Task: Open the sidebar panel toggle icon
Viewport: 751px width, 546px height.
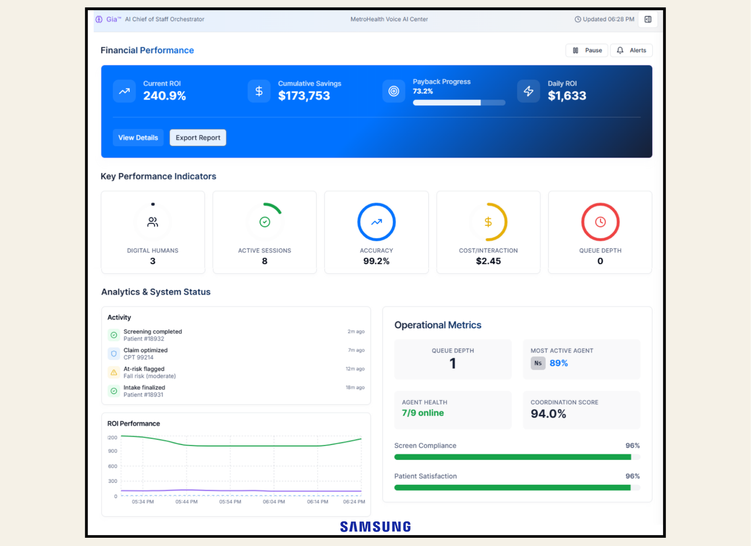Action: pos(647,19)
